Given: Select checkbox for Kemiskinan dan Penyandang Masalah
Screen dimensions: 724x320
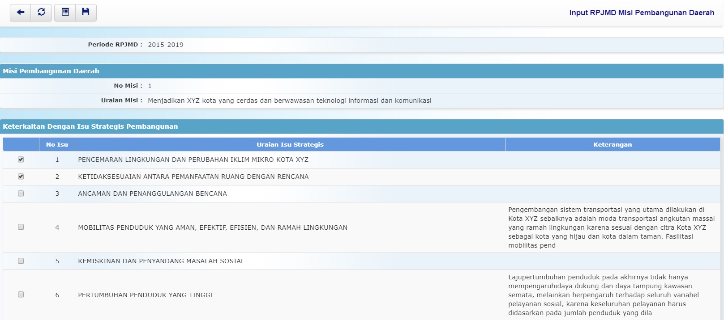Looking at the screenshot, I should click(x=21, y=261).
